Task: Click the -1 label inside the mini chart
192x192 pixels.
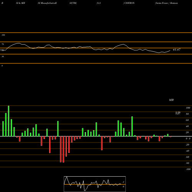Action: pos(123,182)
